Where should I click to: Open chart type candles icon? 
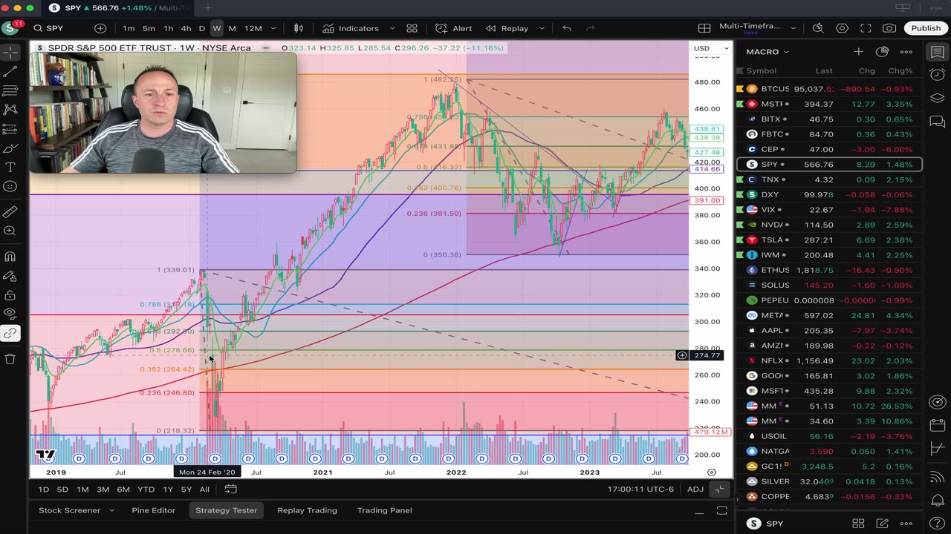click(299, 28)
